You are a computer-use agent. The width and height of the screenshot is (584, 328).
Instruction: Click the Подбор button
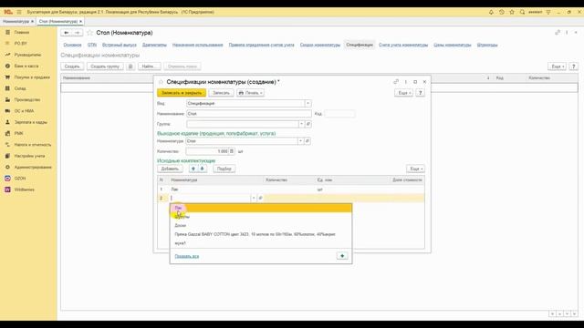[x=224, y=169]
